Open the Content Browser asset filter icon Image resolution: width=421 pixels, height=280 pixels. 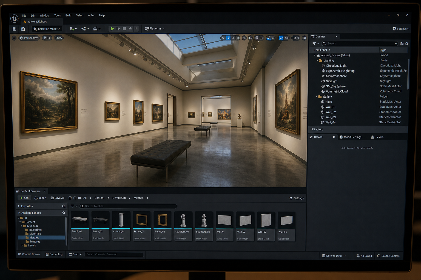point(74,206)
